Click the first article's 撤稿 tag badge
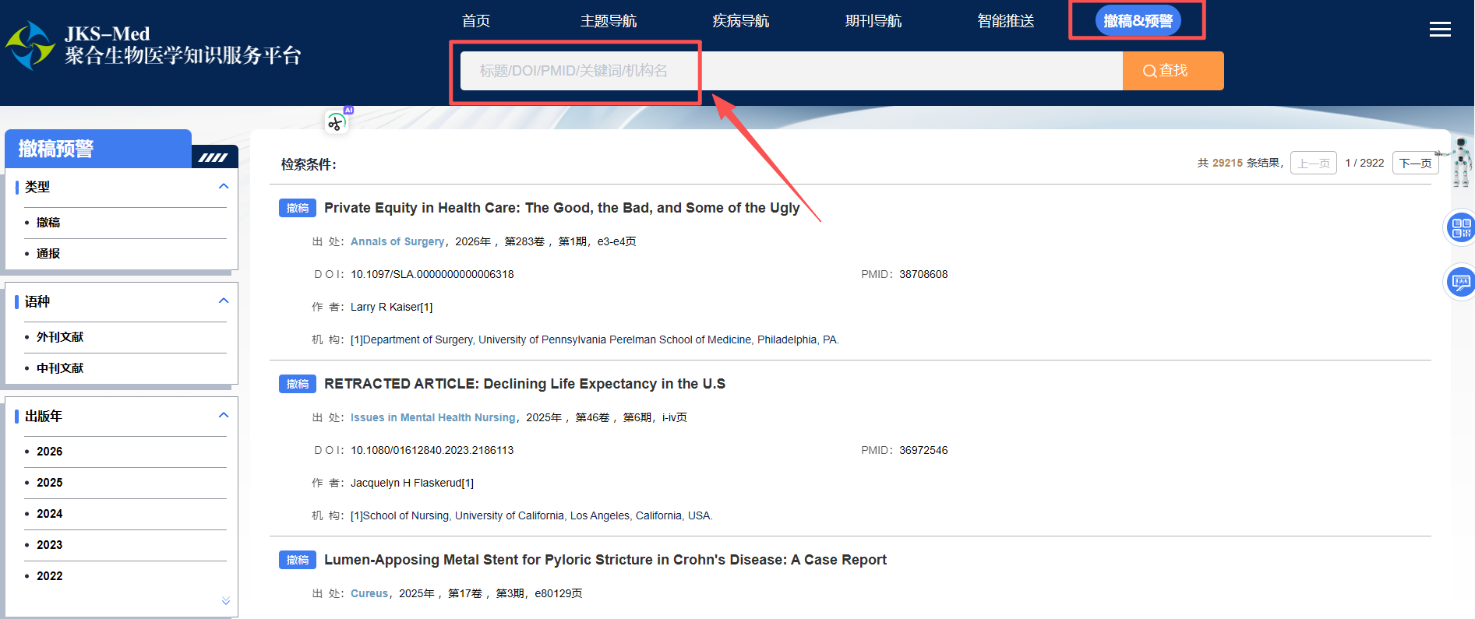Screen dimensions: 1475x619 tap(297, 208)
